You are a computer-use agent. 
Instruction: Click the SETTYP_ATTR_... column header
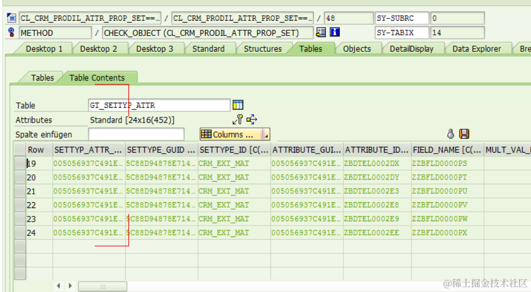point(89,149)
